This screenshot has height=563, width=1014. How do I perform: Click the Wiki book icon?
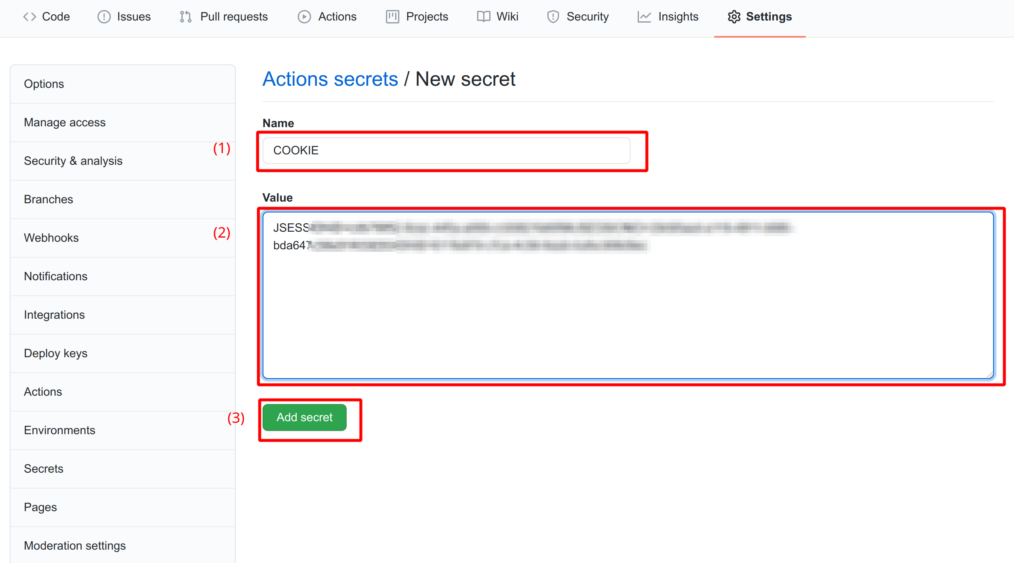[483, 17]
